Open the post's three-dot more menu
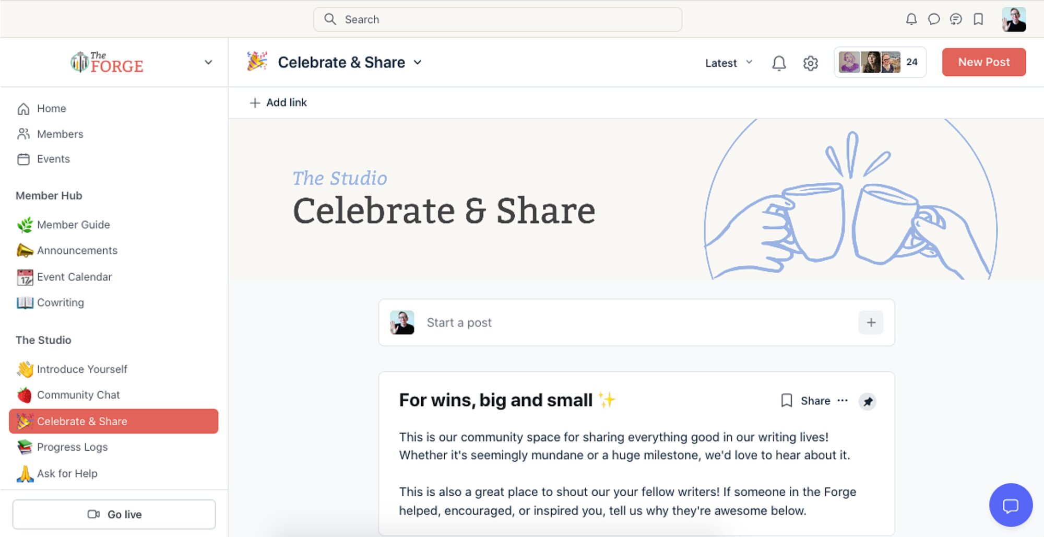The width and height of the screenshot is (1044, 537). coord(843,401)
